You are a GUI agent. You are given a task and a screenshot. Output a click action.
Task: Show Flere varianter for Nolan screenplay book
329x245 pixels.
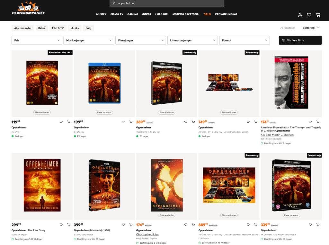click(x=167, y=215)
